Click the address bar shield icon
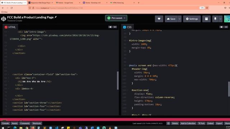The height and width of the screenshot is (129, 230). tap(30, 8)
